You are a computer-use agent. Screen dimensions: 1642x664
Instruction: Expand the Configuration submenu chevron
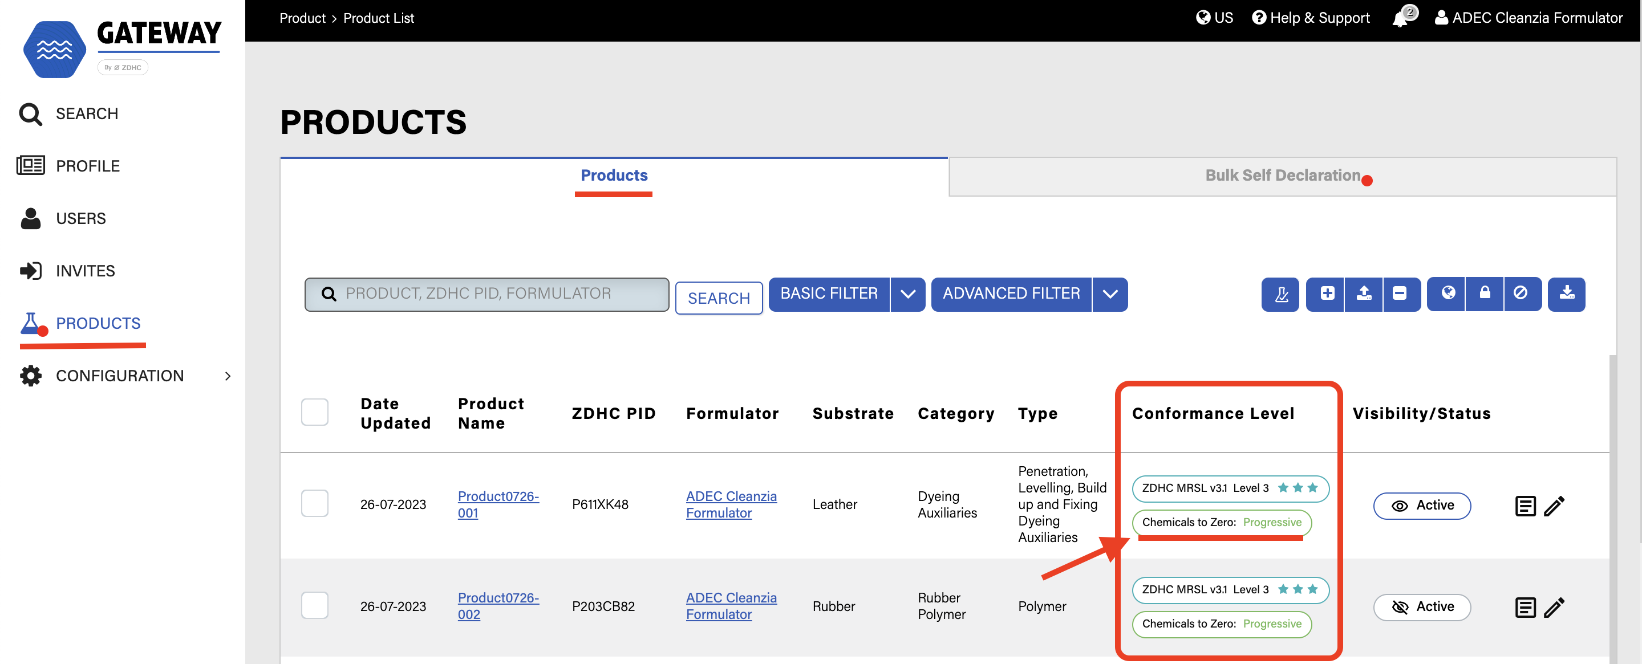tap(228, 376)
